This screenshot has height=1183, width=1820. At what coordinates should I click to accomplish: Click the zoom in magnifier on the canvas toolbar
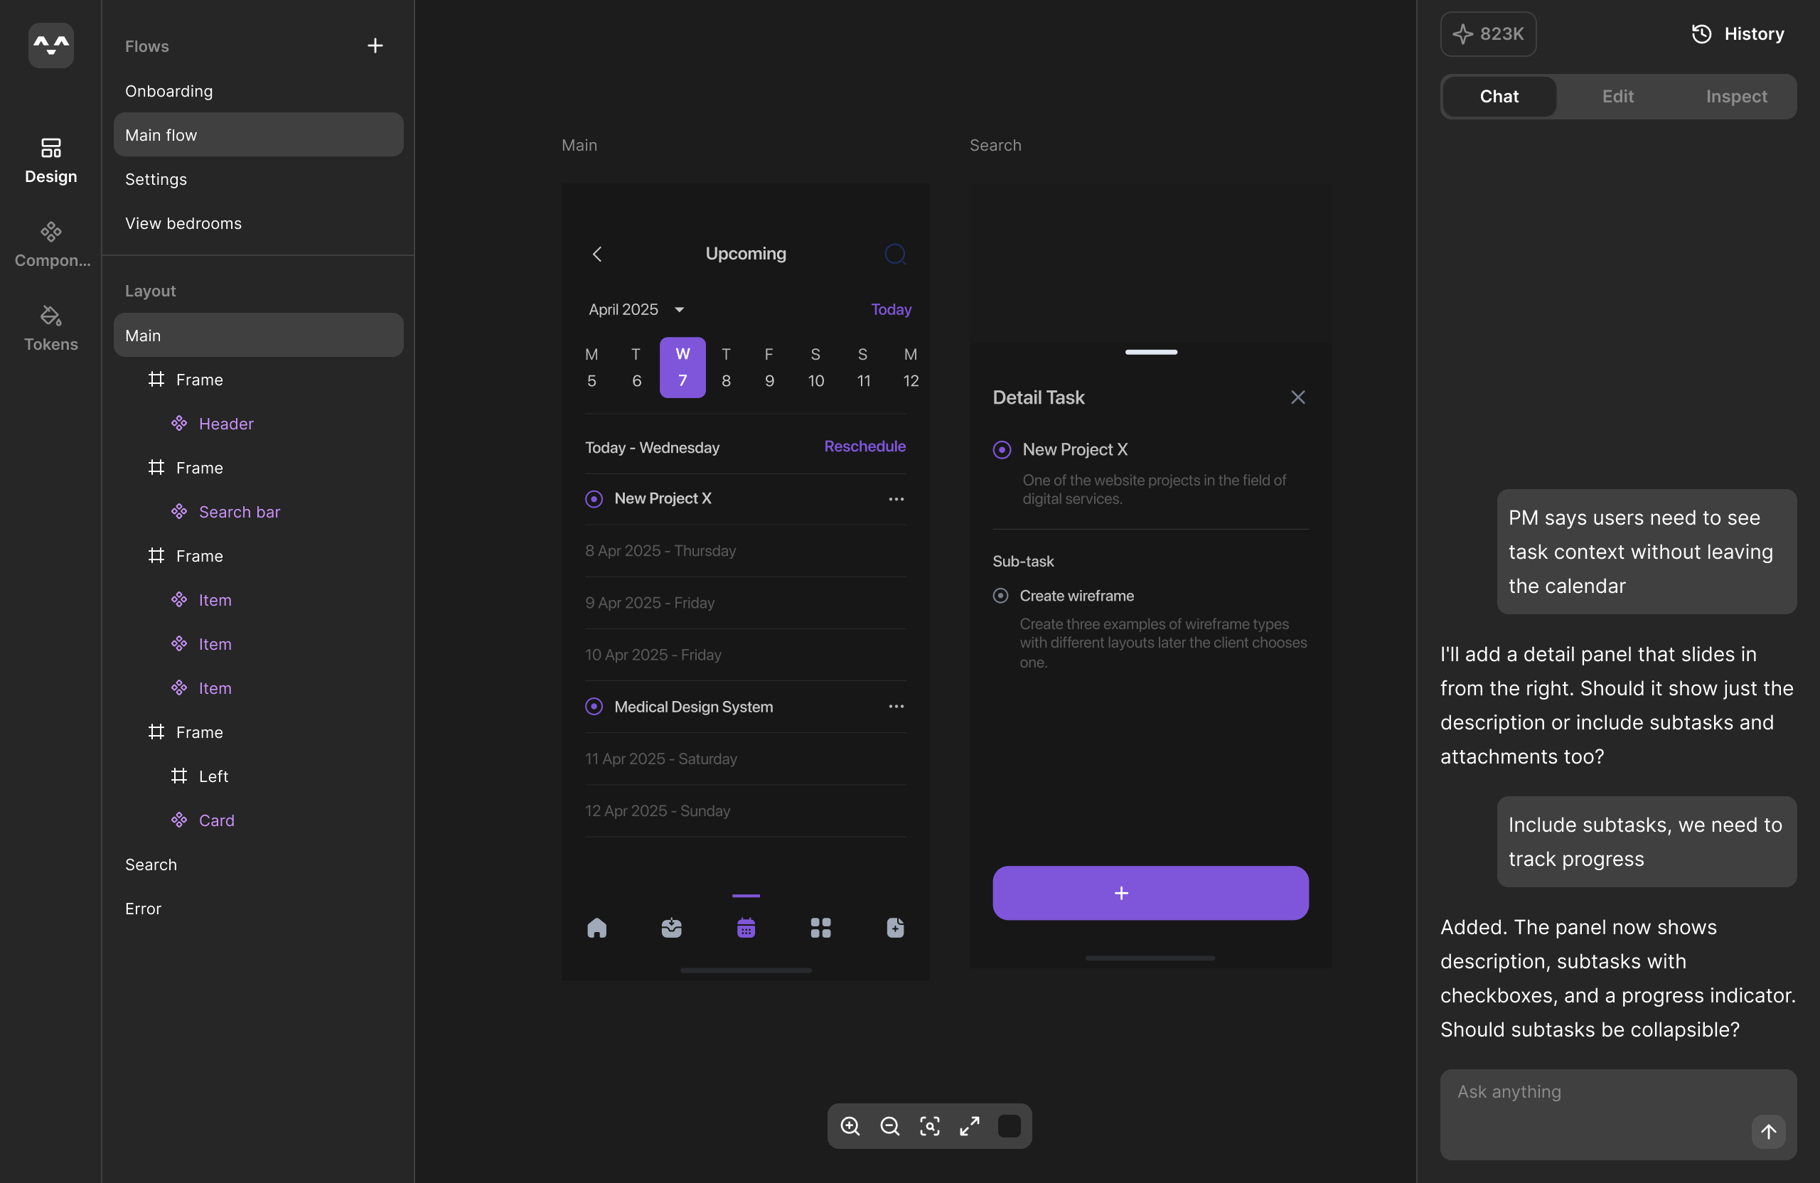(850, 1126)
